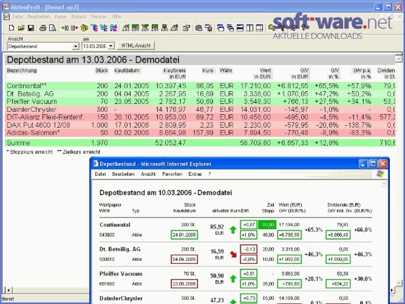Open the Ansicht menu in AktienProfi
This screenshot has height=304, width=405.
click(x=78, y=16)
